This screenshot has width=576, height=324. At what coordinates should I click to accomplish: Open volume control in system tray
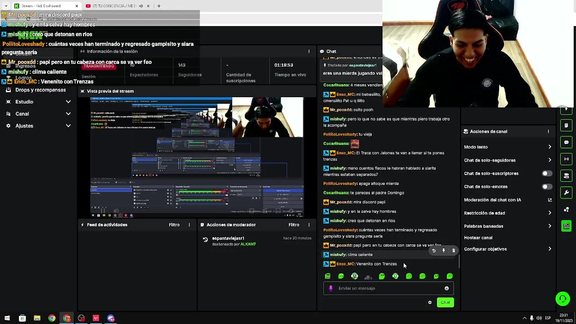(x=539, y=318)
